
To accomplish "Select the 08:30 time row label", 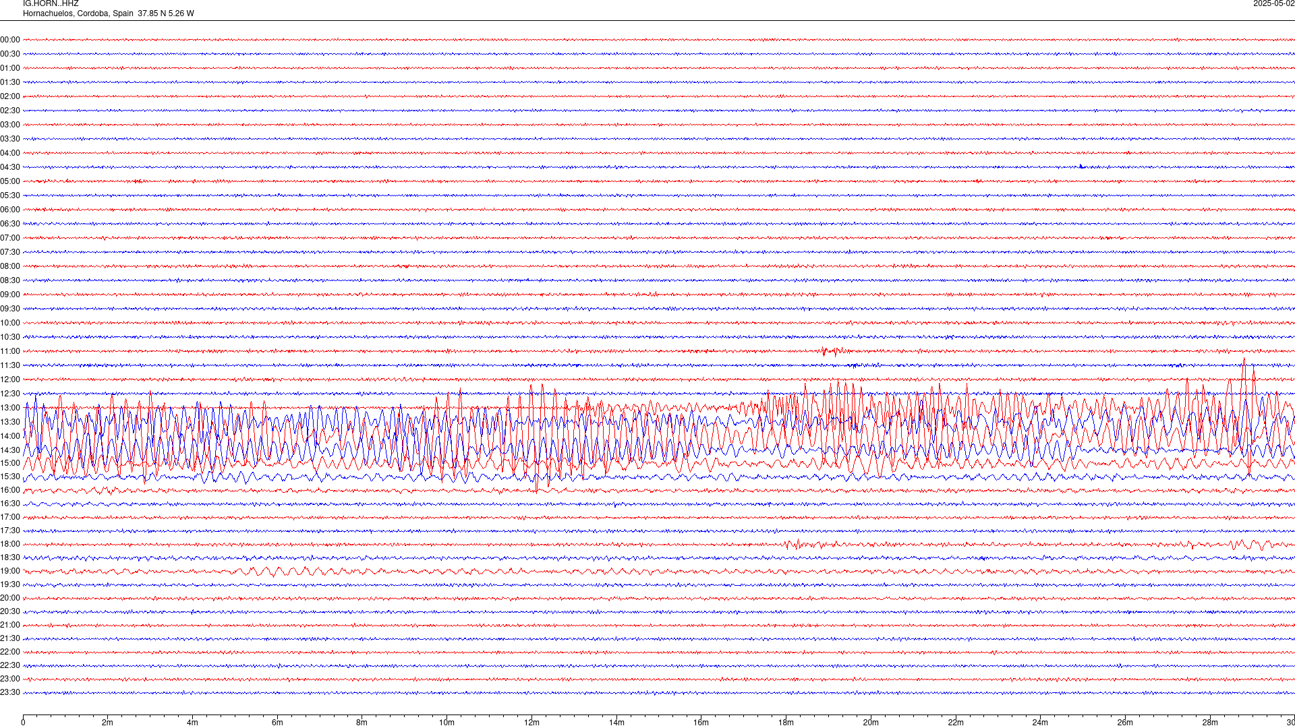I will (10, 280).
